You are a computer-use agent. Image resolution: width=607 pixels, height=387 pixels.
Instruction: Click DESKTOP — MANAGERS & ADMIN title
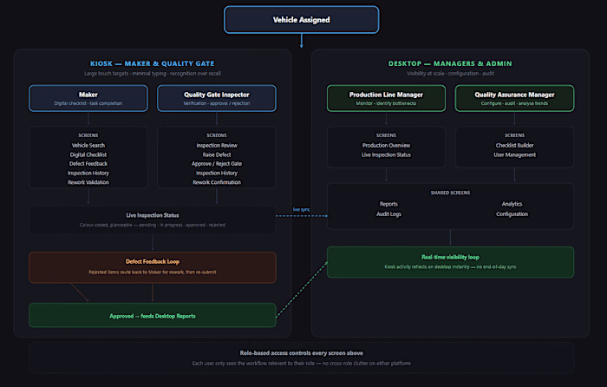450,63
